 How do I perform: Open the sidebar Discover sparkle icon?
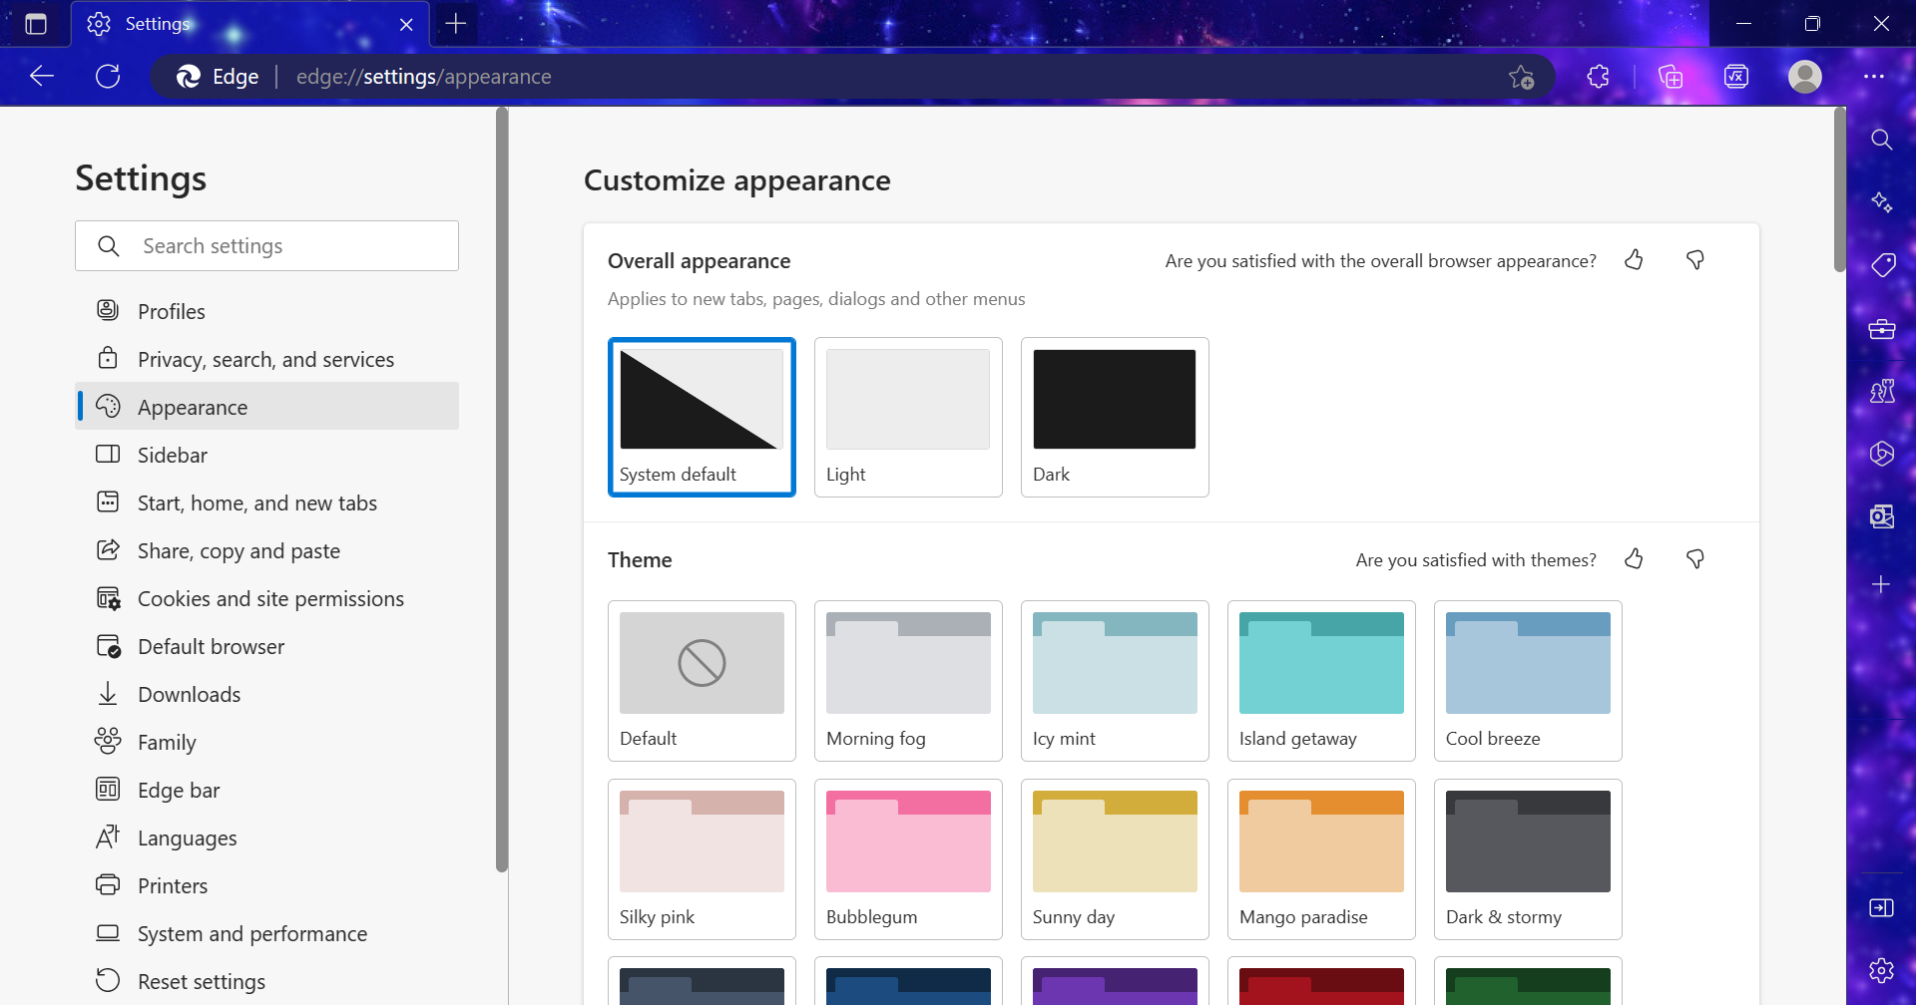[x=1881, y=201]
